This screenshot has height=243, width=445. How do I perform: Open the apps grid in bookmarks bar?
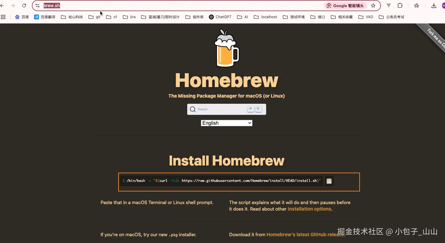pos(3,17)
